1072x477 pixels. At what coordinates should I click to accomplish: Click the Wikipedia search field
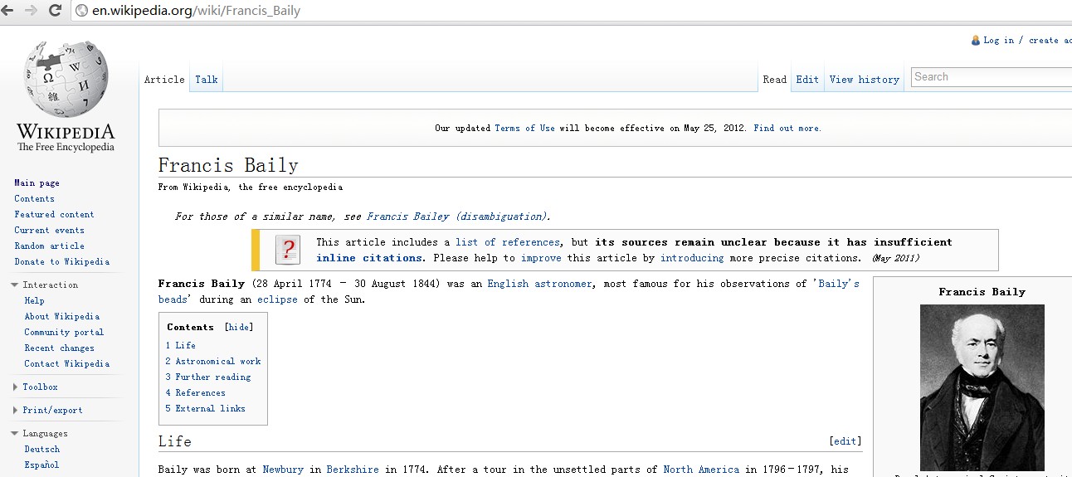pos(992,77)
